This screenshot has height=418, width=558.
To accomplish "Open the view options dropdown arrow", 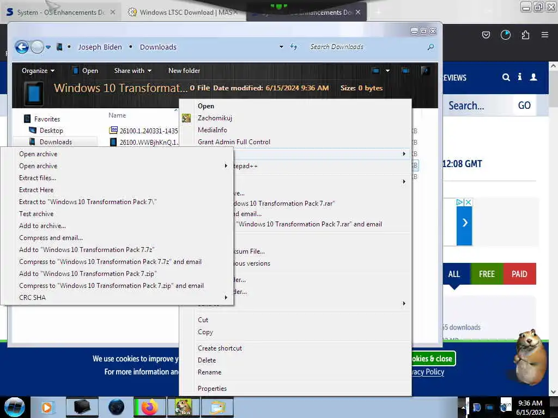I will click(387, 71).
